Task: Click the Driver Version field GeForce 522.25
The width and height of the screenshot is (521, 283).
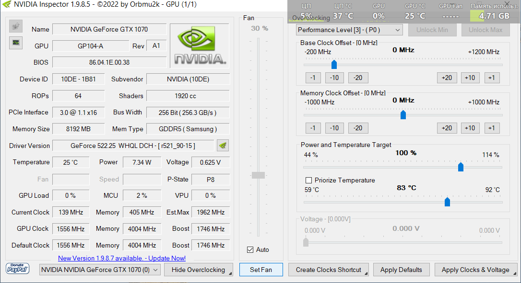Action: click(133, 146)
